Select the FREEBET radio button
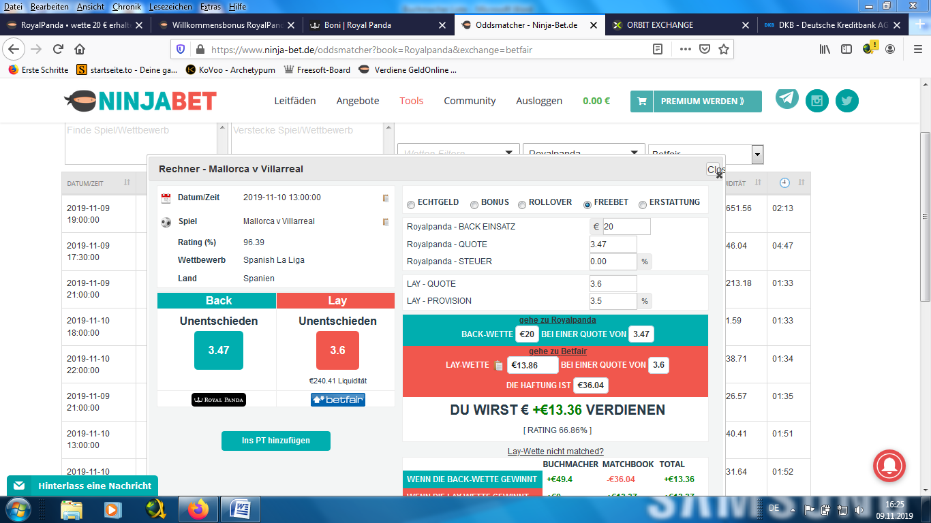 [x=587, y=204]
